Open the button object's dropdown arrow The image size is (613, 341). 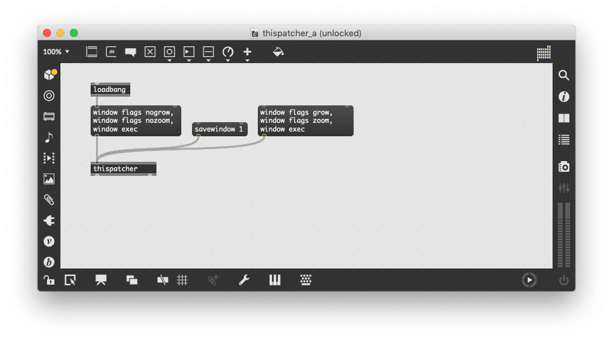[x=169, y=60]
